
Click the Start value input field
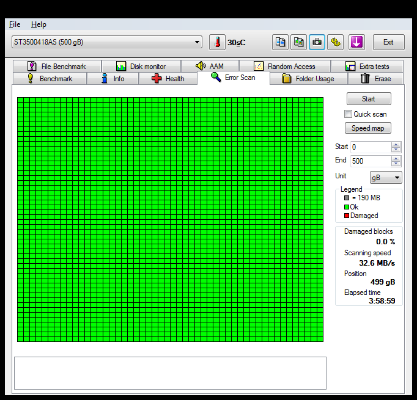[x=371, y=147]
